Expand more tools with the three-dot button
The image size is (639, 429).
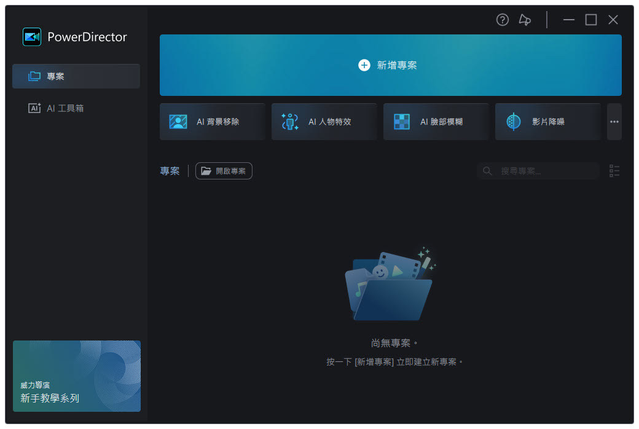click(x=614, y=122)
